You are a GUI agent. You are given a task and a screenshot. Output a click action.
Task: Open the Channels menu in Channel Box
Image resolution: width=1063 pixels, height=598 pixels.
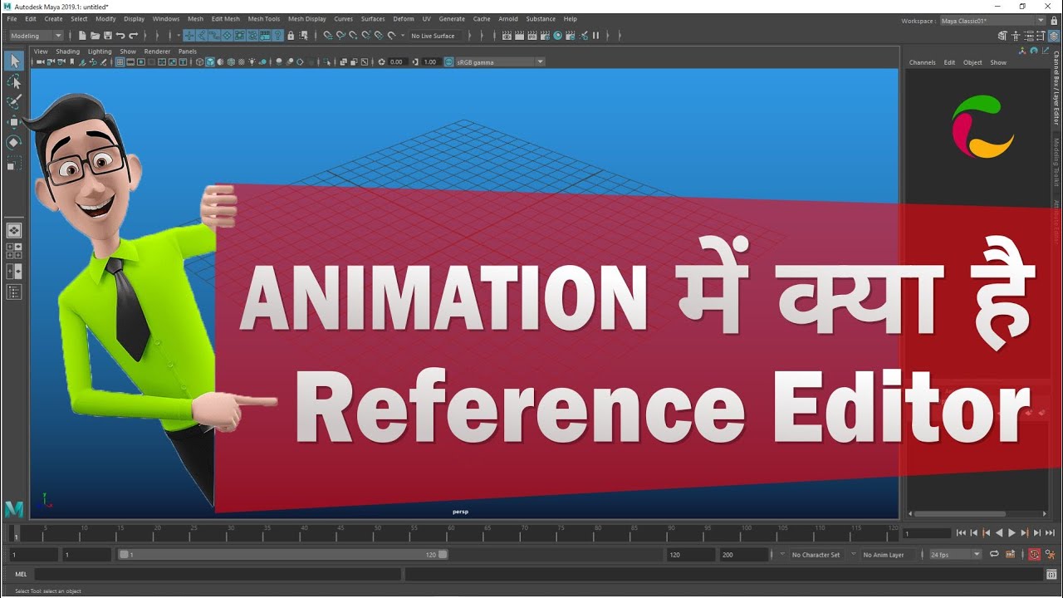pyautogui.click(x=922, y=62)
